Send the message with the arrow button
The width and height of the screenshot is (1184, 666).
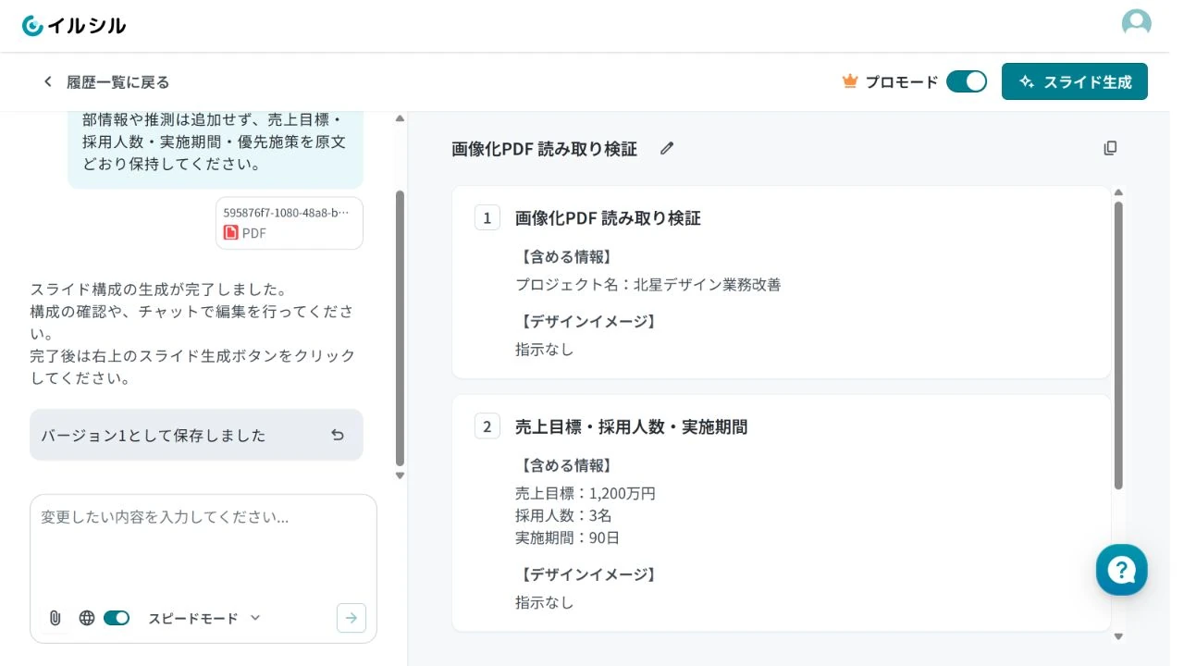pyautogui.click(x=351, y=618)
